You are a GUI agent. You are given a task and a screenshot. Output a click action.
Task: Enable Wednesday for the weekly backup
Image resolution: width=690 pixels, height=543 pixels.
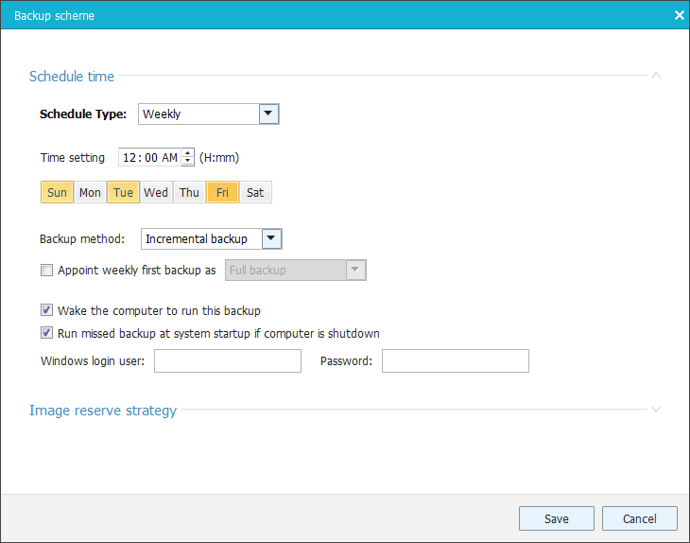click(x=156, y=192)
